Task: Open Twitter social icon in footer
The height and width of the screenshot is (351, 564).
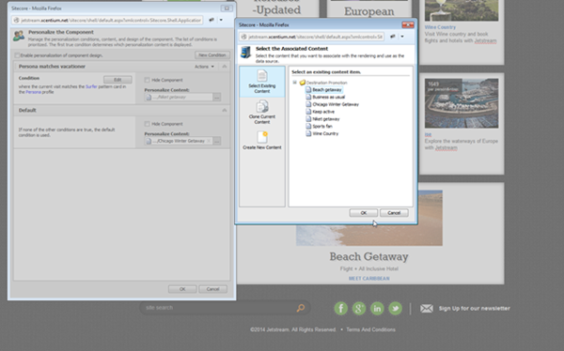Action: (396, 308)
